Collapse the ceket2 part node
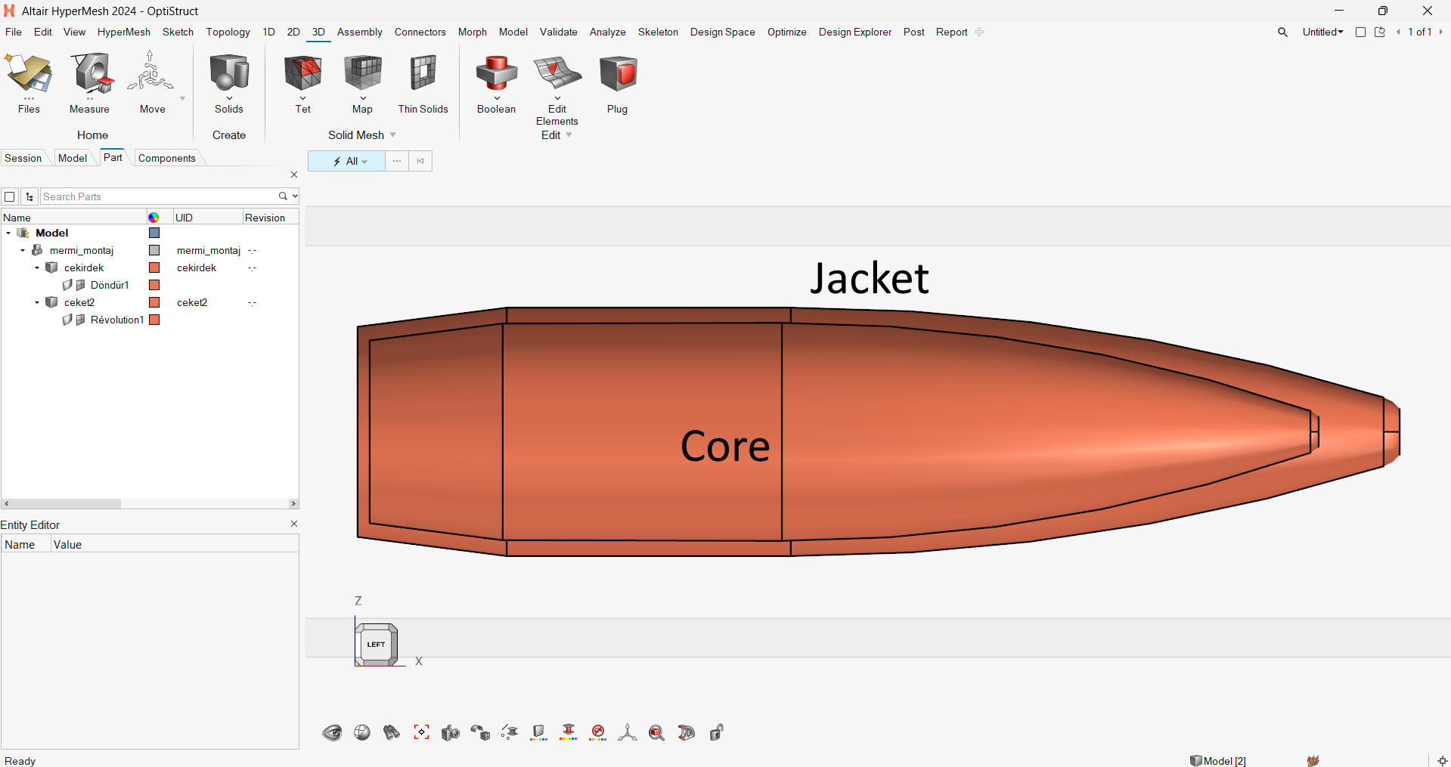The height and width of the screenshot is (767, 1451). coord(37,302)
